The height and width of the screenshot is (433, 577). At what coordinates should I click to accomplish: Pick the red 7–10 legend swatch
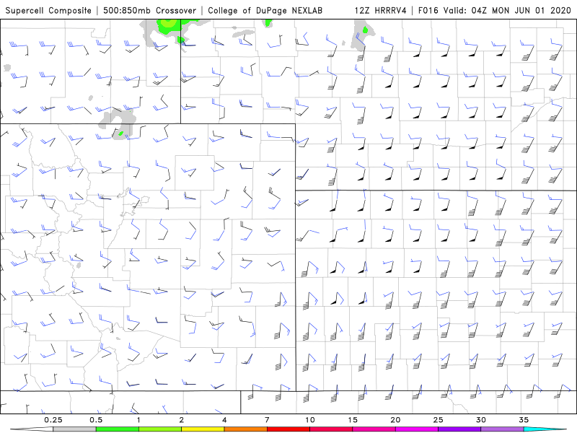(x=288, y=429)
